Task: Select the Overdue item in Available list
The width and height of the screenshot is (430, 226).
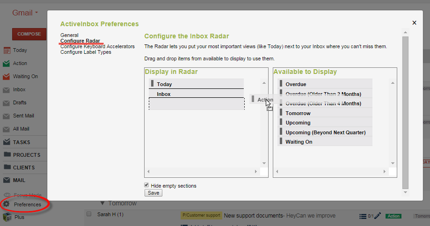Action: [x=296, y=84]
